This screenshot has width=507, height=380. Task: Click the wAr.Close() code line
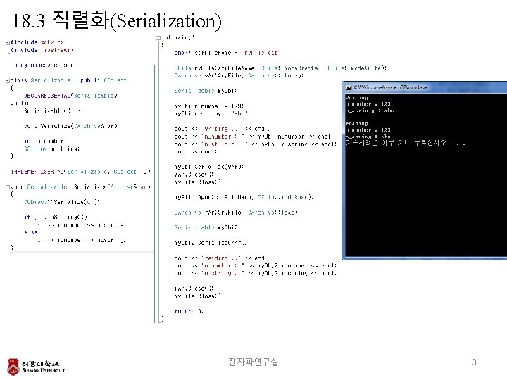click(x=194, y=175)
